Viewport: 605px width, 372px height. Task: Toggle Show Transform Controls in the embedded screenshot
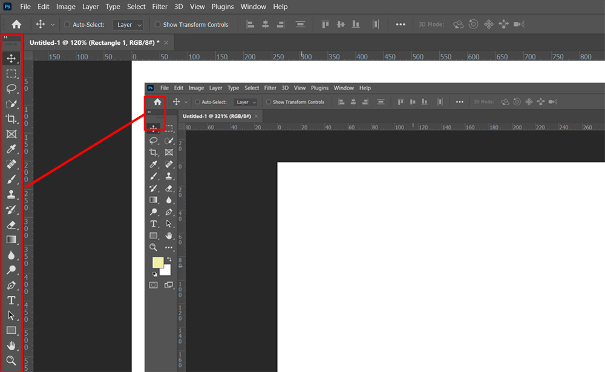pos(268,102)
